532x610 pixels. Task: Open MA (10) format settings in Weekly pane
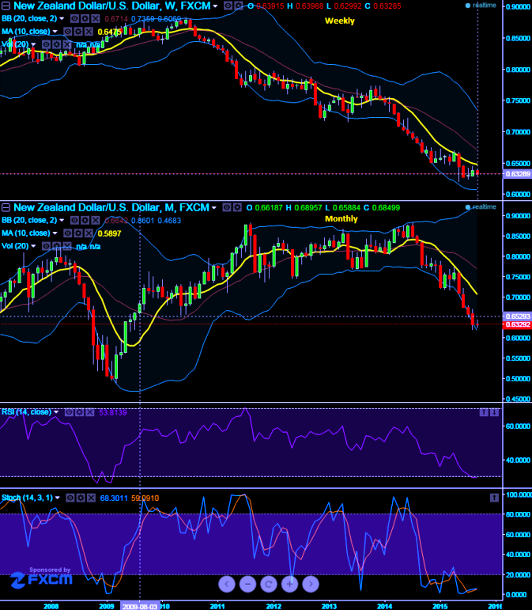coord(78,32)
